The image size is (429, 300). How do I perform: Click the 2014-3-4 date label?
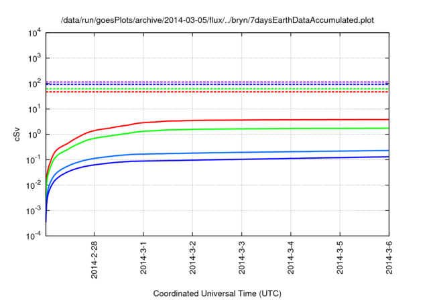[290, 258]
